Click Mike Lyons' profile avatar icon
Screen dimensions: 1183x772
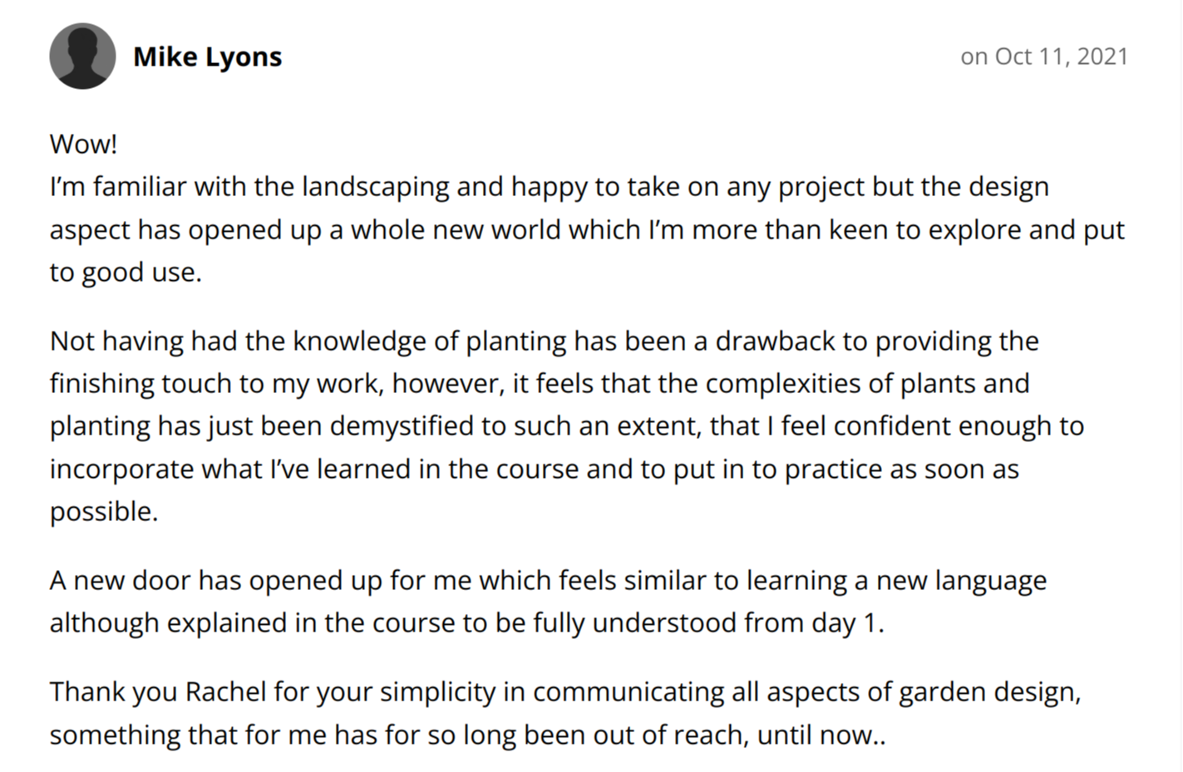pyautogui.click(x=82, y=57)
